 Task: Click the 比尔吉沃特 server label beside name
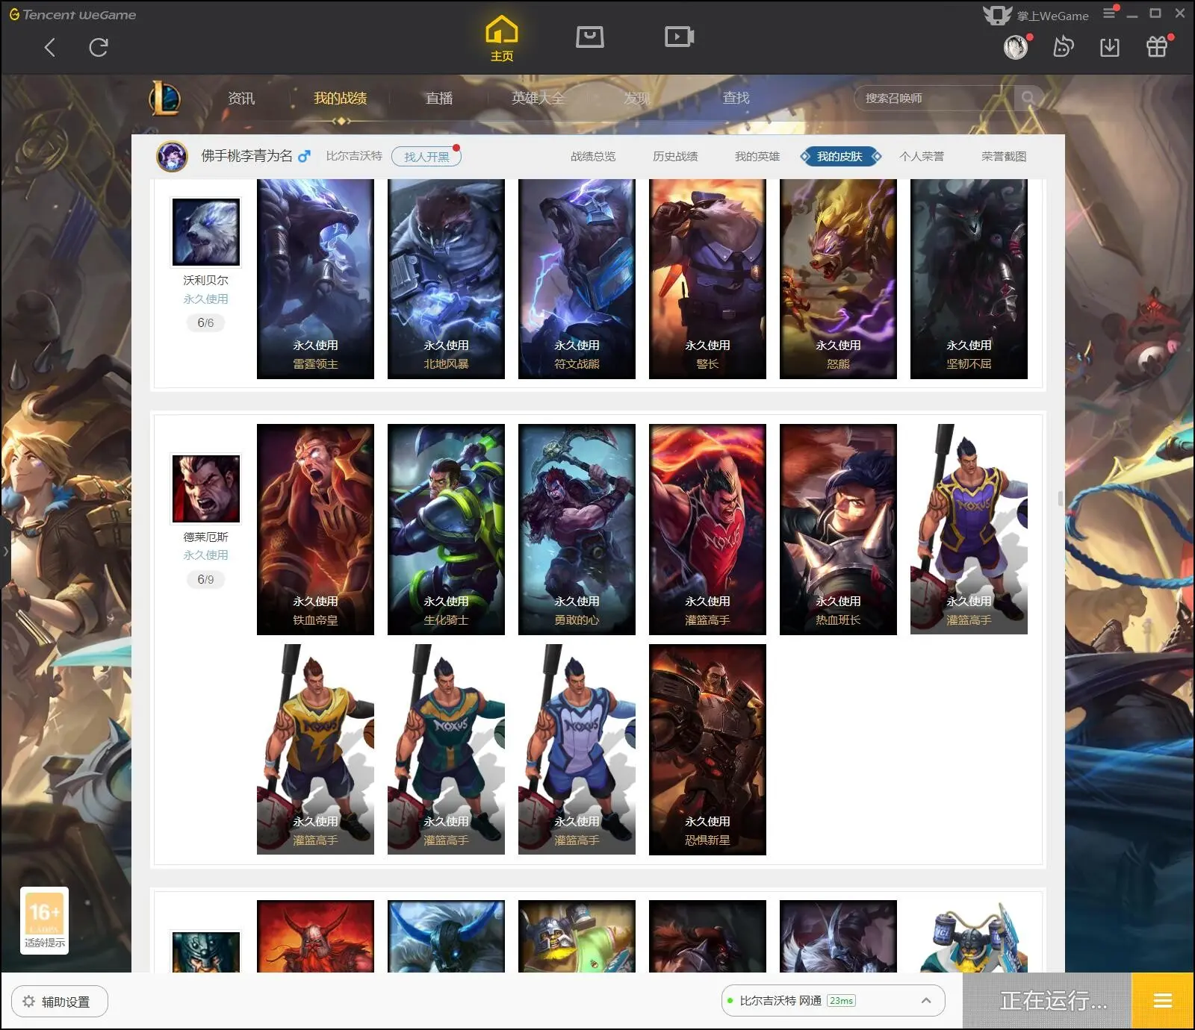354,156
